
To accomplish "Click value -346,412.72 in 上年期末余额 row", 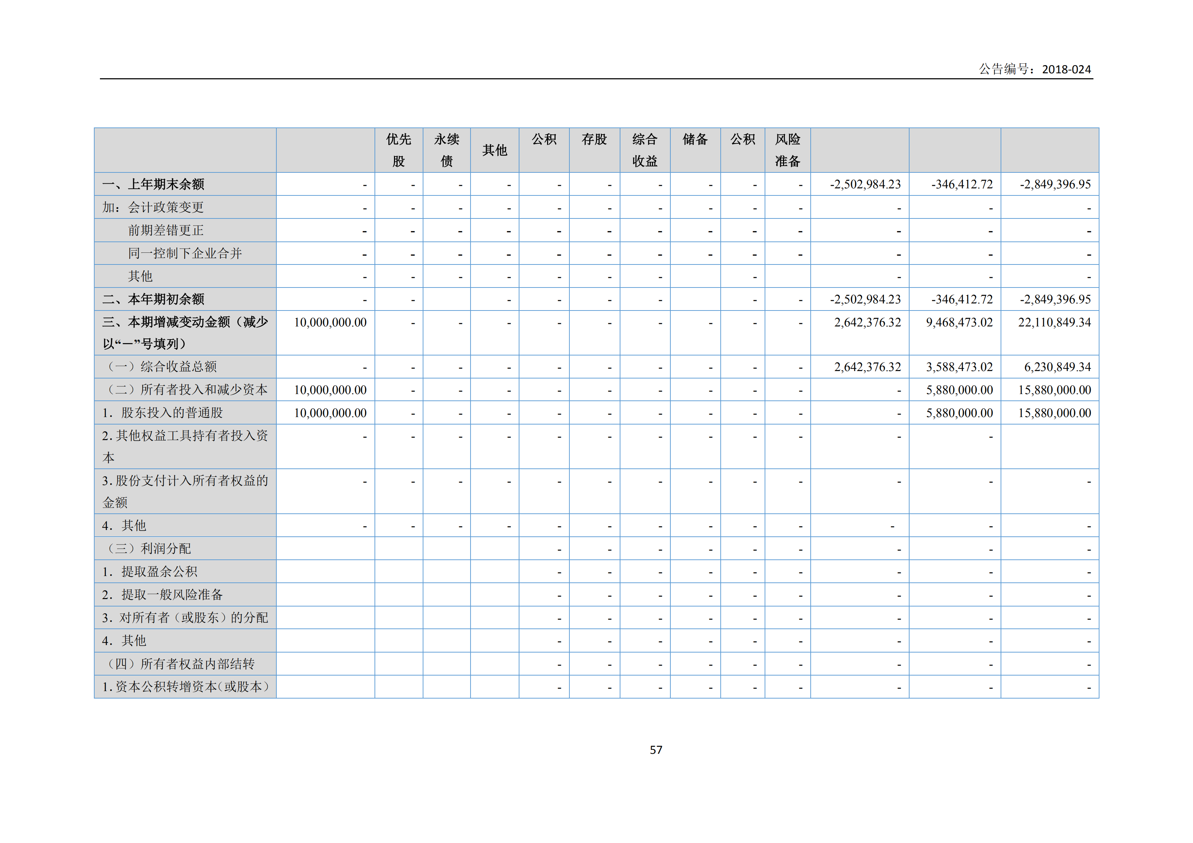I will (x=962, y=184).
